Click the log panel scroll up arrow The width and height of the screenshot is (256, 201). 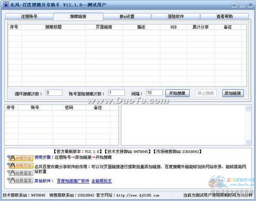[x=248, y=108]
